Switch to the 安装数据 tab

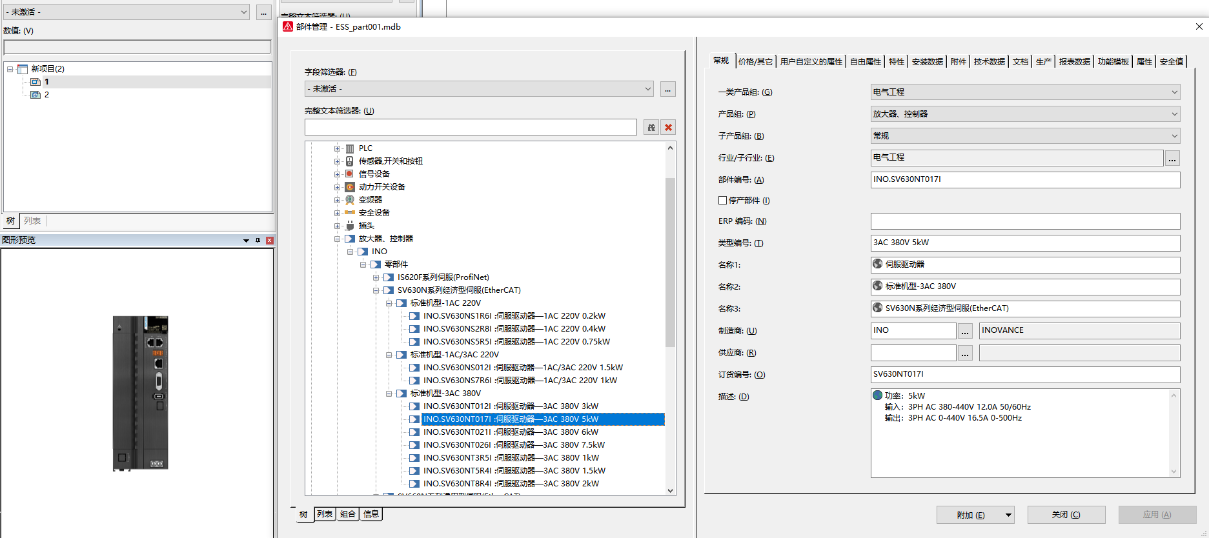pyautogui.click(x=928, y=61)
